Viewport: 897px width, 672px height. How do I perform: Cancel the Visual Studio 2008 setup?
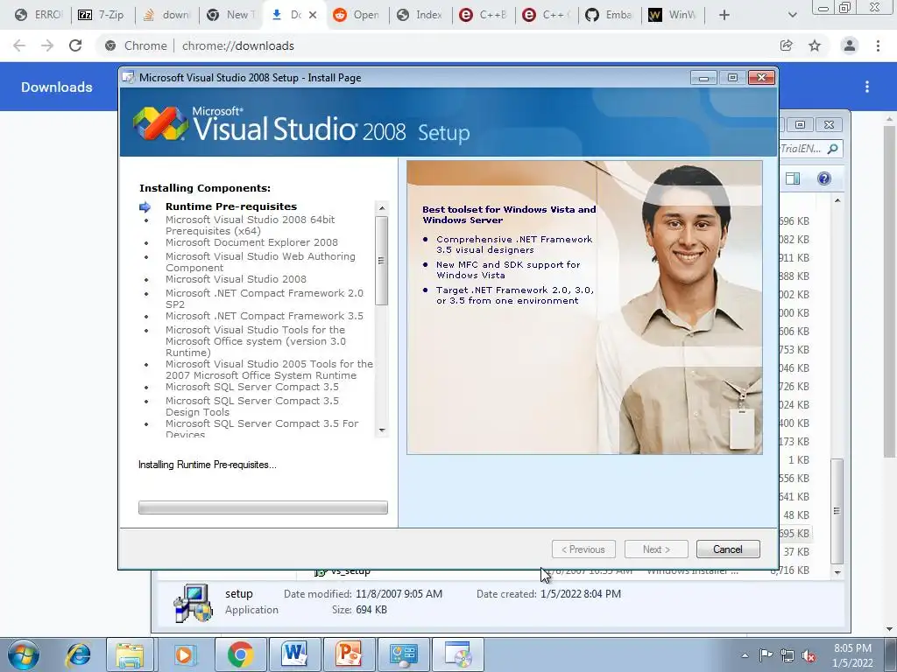point(728,549)
